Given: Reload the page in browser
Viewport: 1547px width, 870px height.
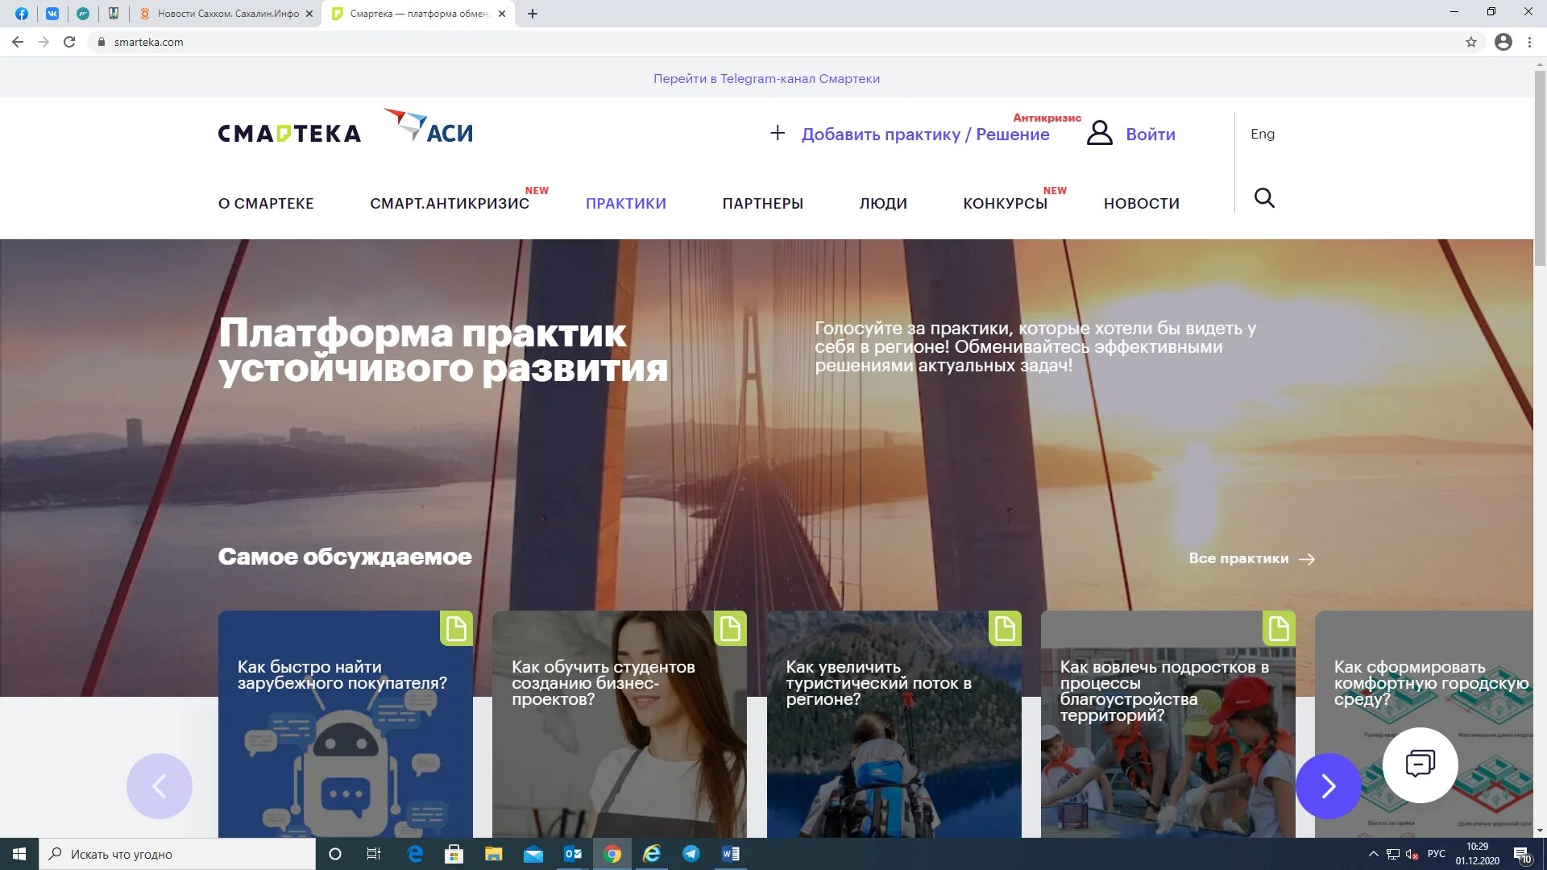Looking at the screenshot, I should tap(69, 42).
